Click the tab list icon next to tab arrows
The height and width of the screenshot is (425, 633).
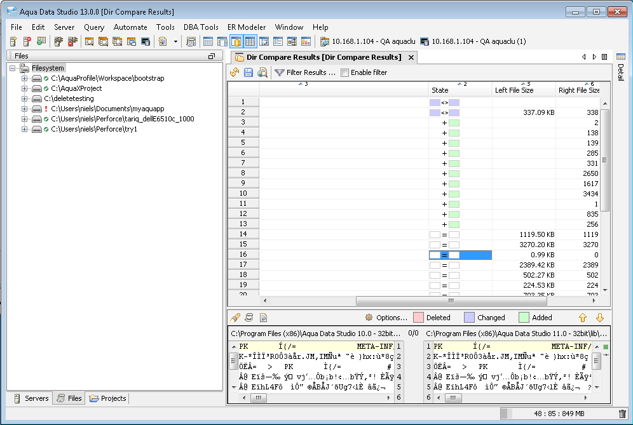pos(604,57)
